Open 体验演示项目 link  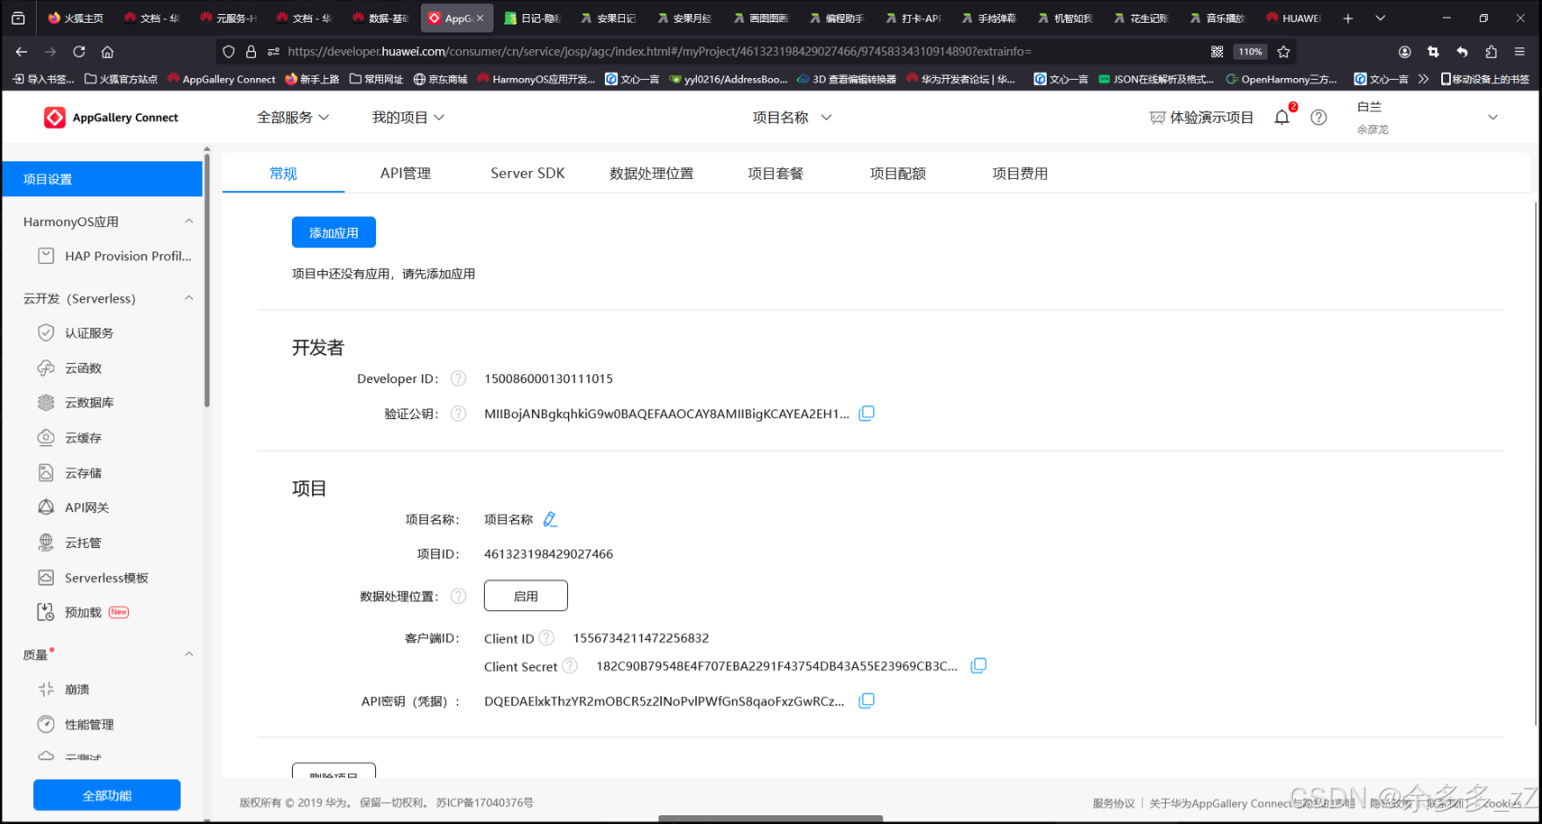1201,117
